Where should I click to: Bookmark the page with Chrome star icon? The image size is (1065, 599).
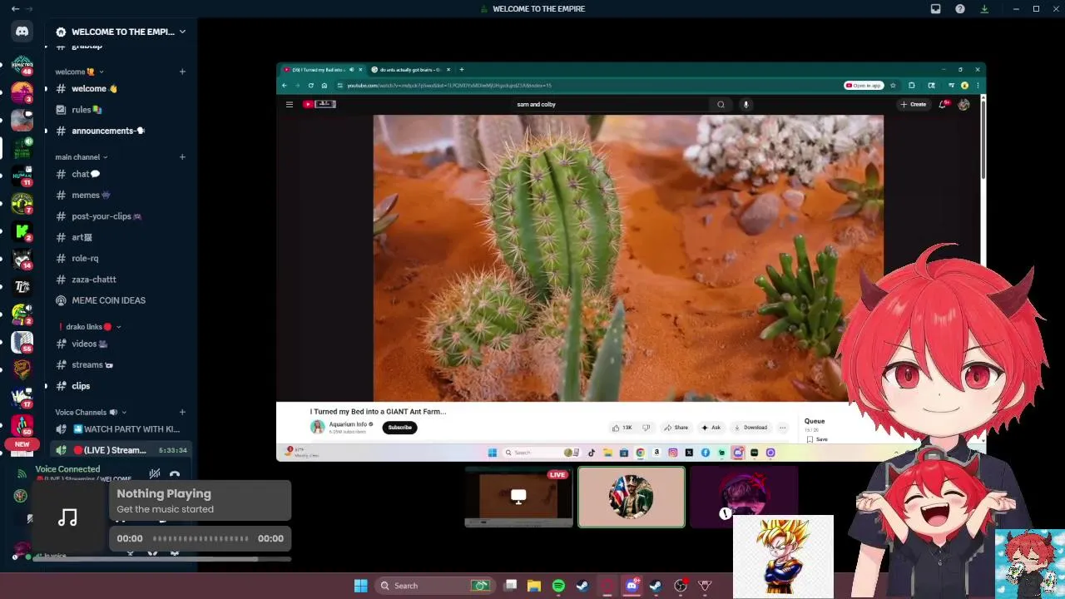893,85
